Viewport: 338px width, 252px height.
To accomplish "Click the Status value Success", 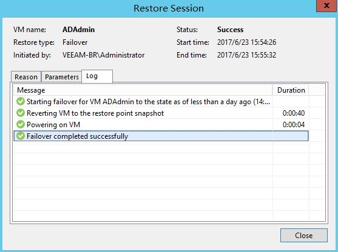I will tap(230, 30).
